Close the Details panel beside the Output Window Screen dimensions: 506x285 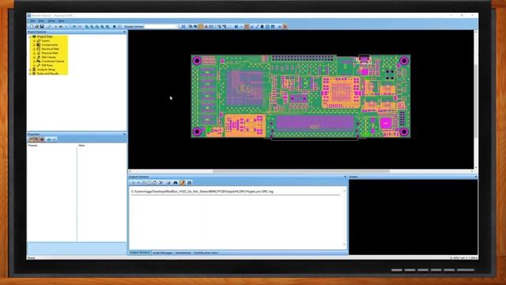point(476,177)
